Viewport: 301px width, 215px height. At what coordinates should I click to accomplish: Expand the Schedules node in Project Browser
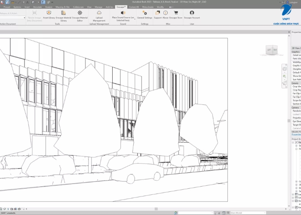coord(293,198)
